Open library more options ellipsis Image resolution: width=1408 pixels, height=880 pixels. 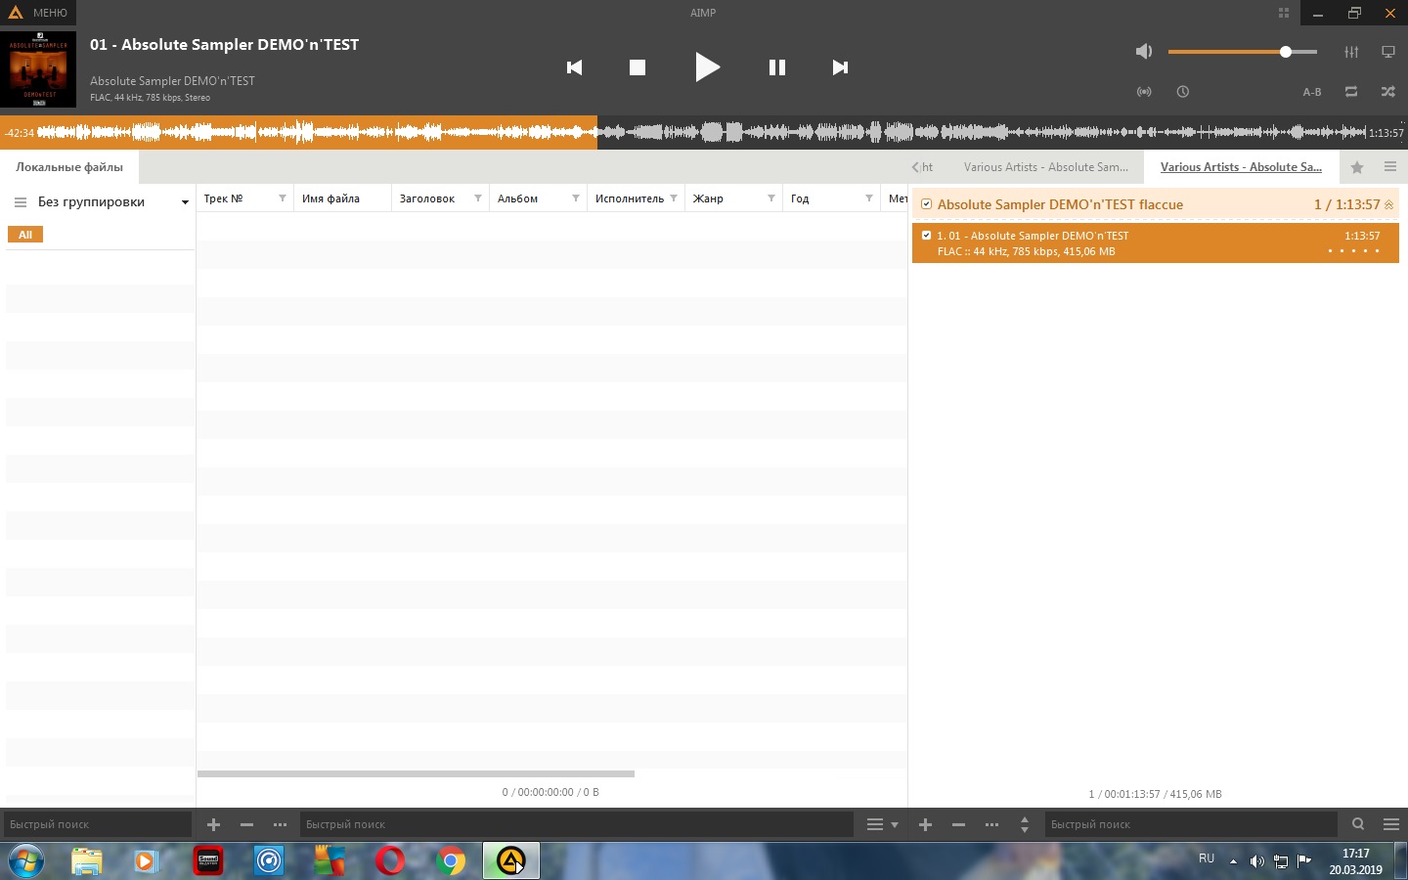coord(280,824)
